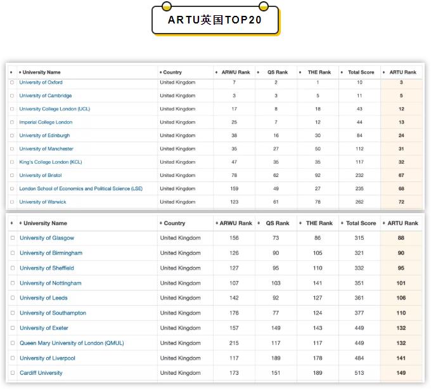431x392 pixels.
Task: Click the King's College London (KCL) link
Action: coord(51,162)
